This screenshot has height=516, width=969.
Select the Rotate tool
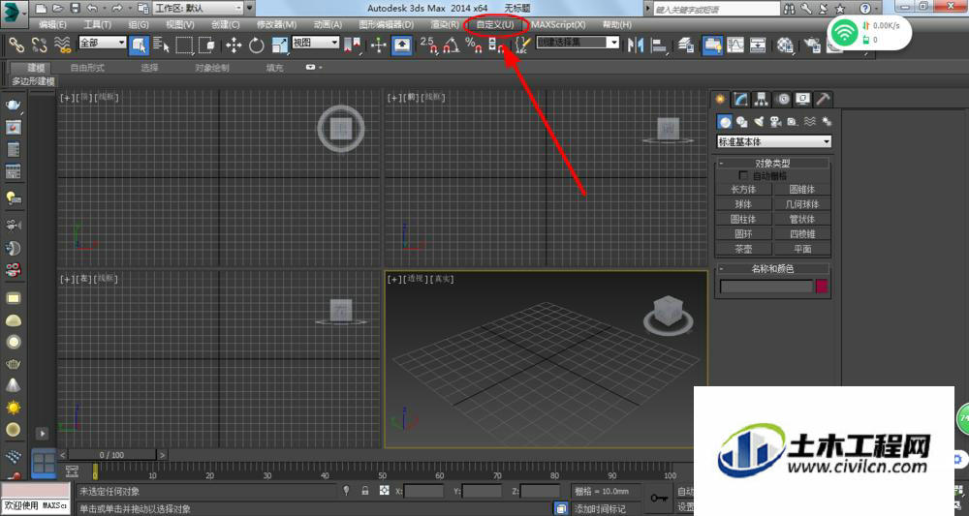click(x=257, y=46)
